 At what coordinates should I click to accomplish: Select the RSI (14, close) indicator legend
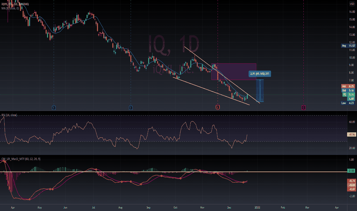coord(9,115)
